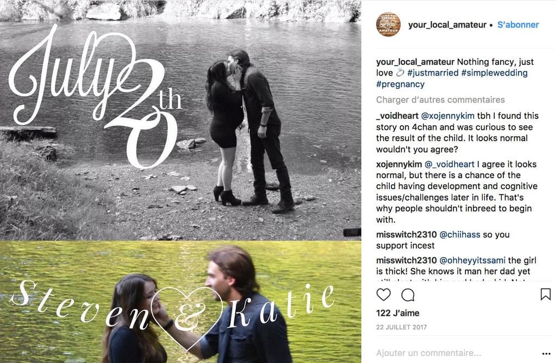Save post with bookmark icon

point(545,294)
